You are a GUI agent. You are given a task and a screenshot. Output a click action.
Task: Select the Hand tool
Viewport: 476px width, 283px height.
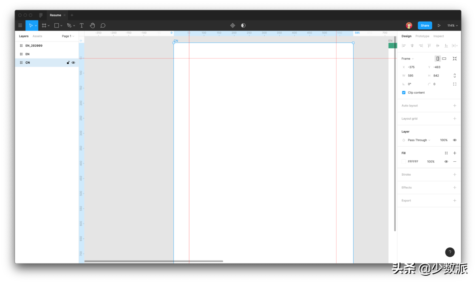tap(92, 25)
